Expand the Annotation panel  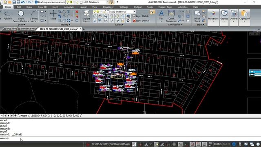(x=175, y=24)
